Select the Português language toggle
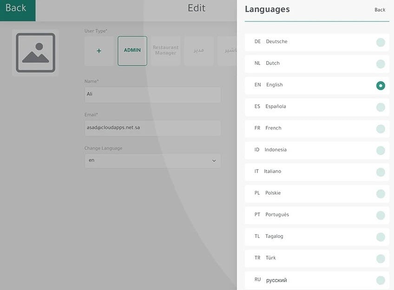The height and width of the screenshot is (290, 394). pos(381,215)
